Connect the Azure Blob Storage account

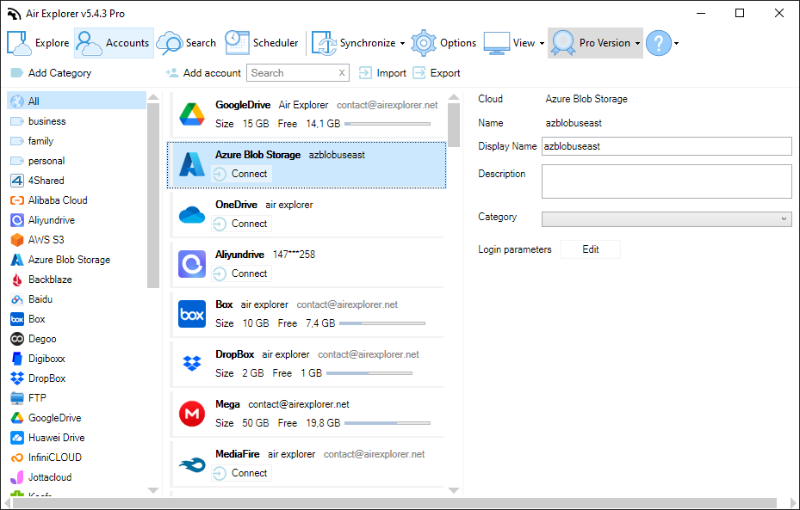(241, 174)
